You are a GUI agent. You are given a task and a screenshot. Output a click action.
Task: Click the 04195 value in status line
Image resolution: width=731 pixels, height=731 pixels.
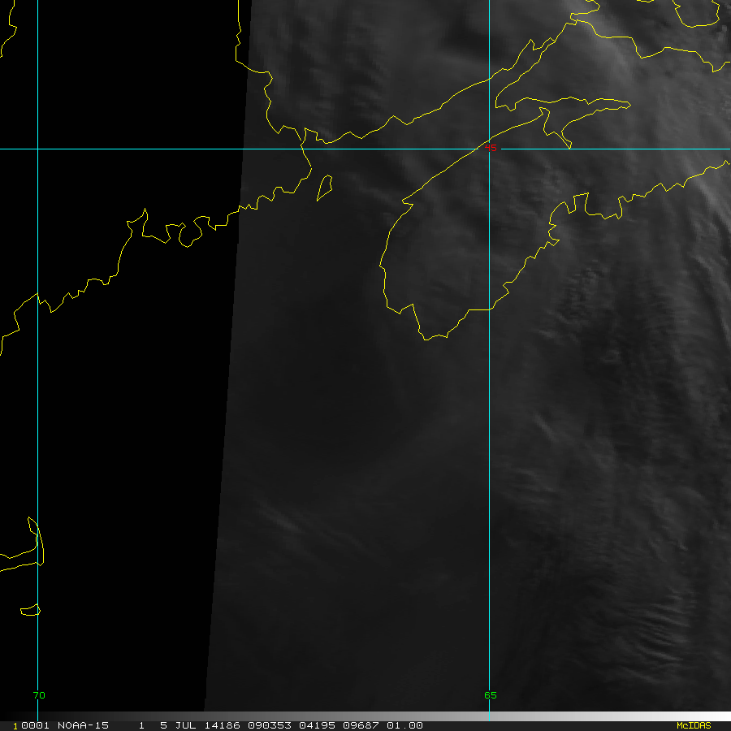(317, 725)
